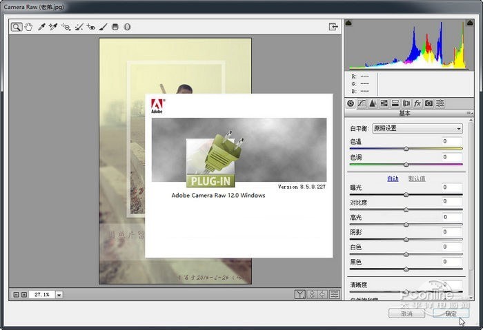Pick the White Balance eyedropper tool
Image resolution: width=483 pixels, height=330 pixels.
point(41,27)
